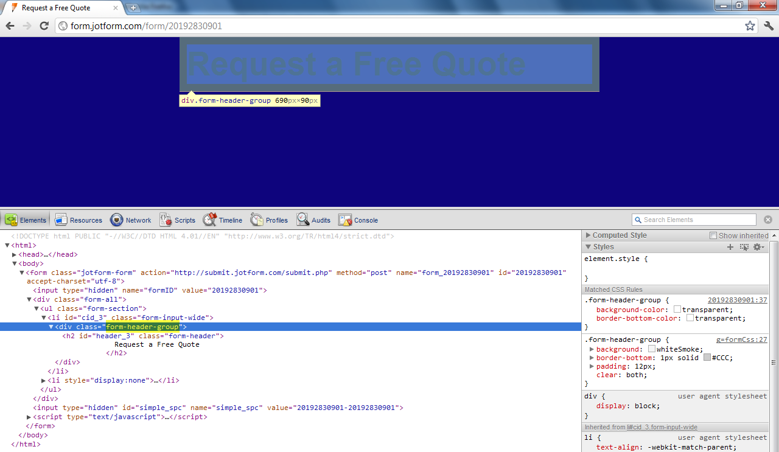Toggle element state icon in Styles header
The width and height of the screenshot is (779, 452).
744,247
